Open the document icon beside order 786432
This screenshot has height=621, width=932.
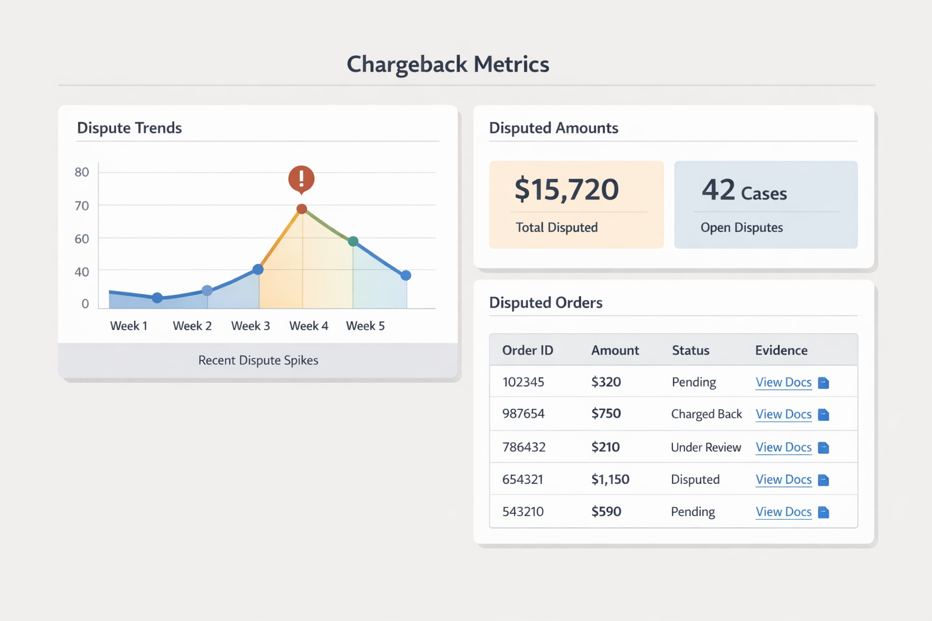point(823,448)
